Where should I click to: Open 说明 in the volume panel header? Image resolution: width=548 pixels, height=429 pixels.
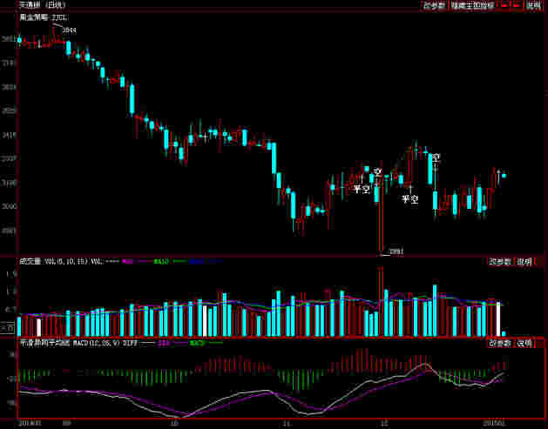(524, 261)
